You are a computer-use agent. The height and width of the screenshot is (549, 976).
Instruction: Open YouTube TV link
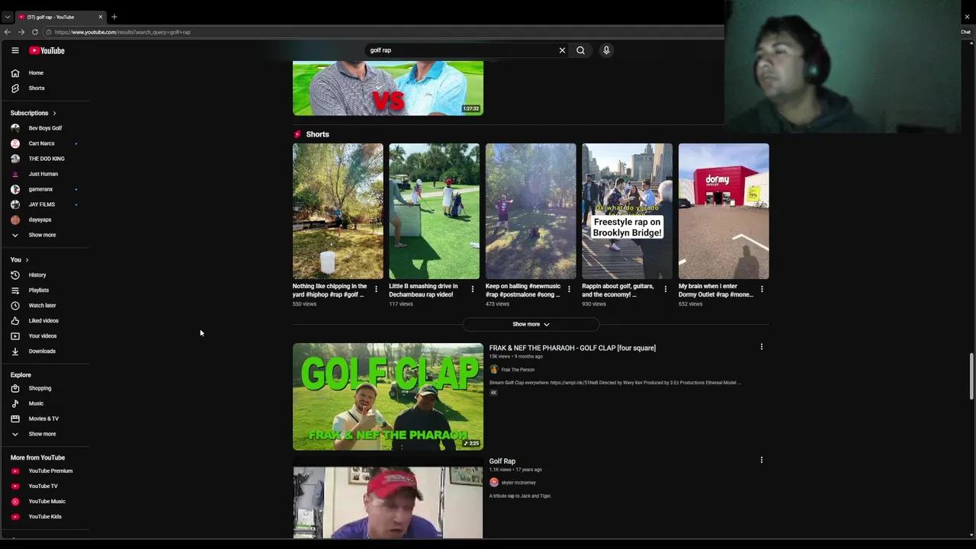(45, 486)
